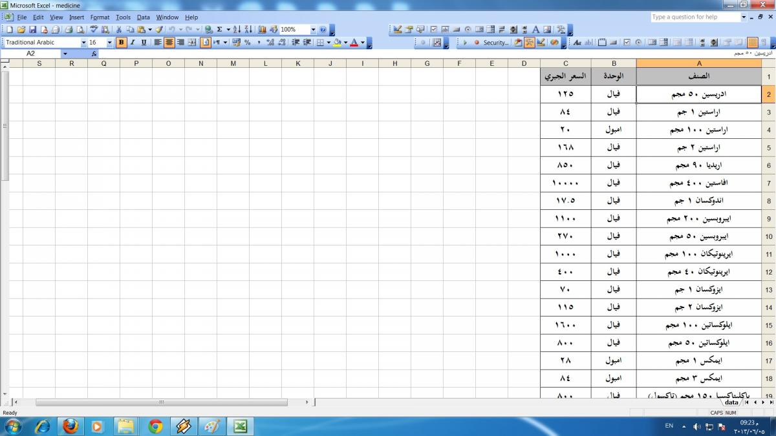This screenshot has width=776, height=436.
Task: Open Google Chrome from the taskbar
Action: click(x=155, y=426)
